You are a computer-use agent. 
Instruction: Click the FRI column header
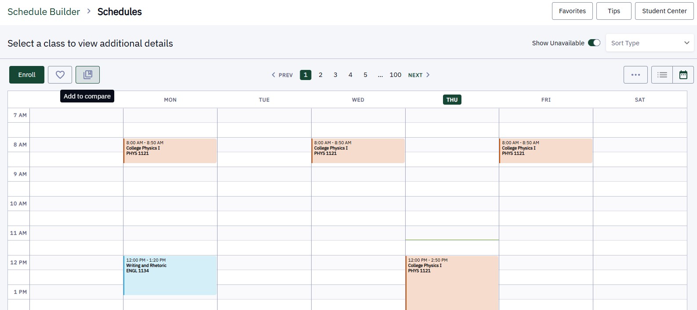tap(546, 100)
